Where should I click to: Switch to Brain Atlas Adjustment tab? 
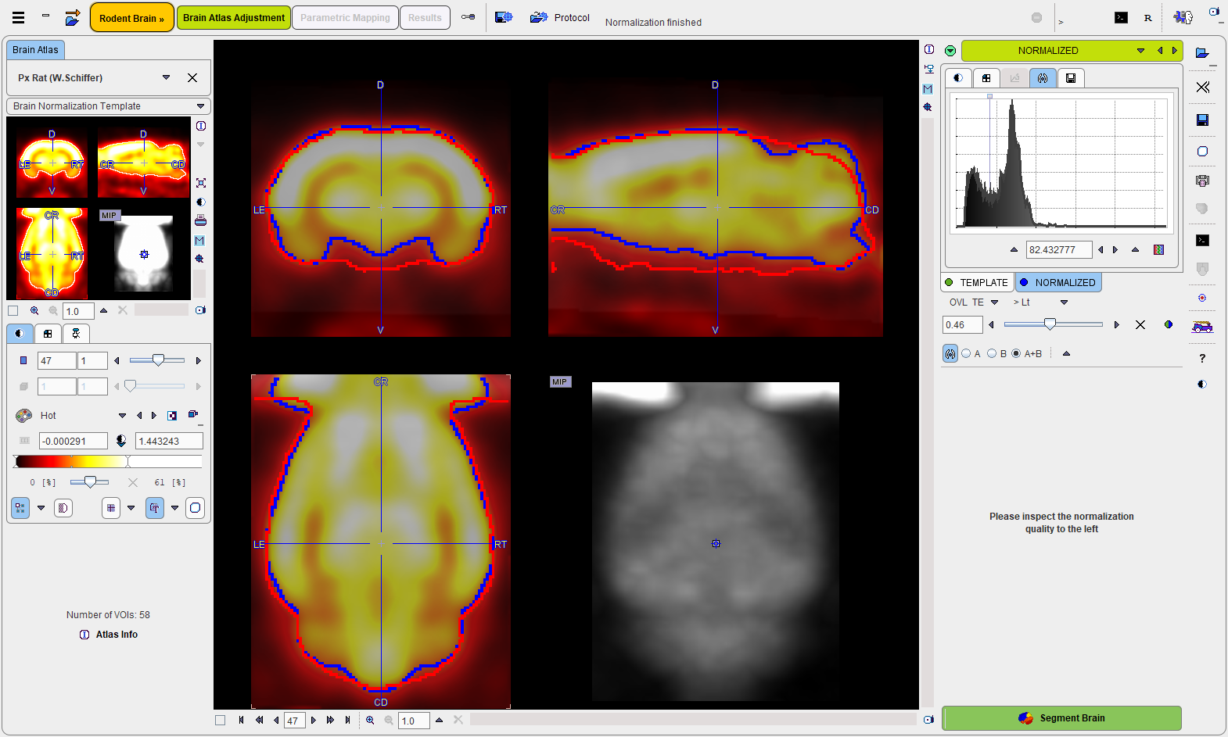coord(234,17)
